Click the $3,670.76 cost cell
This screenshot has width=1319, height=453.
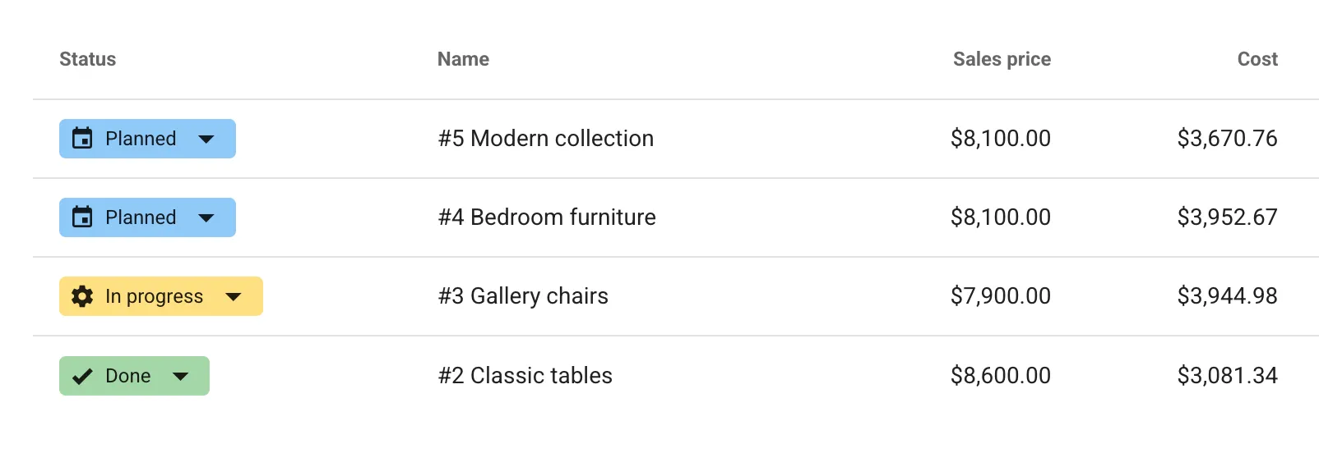pos(1227,139)
